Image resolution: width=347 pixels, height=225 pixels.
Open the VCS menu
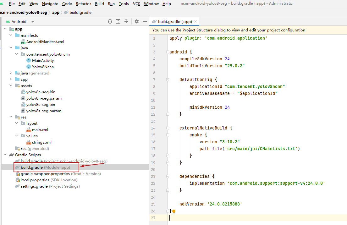point(136,3)
